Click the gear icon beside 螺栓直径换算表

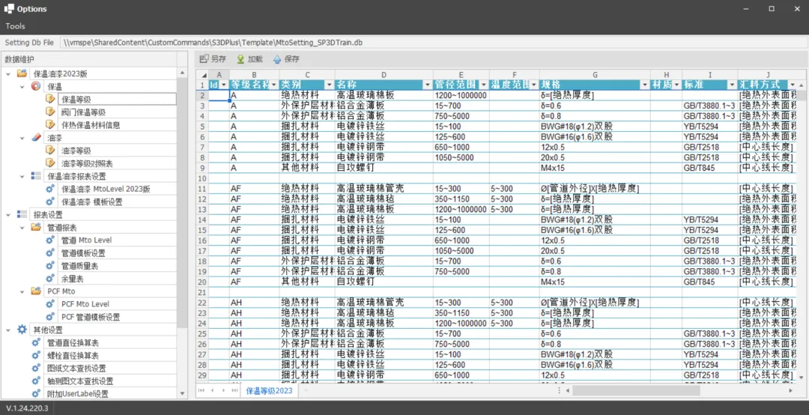(x=36, y=355)
